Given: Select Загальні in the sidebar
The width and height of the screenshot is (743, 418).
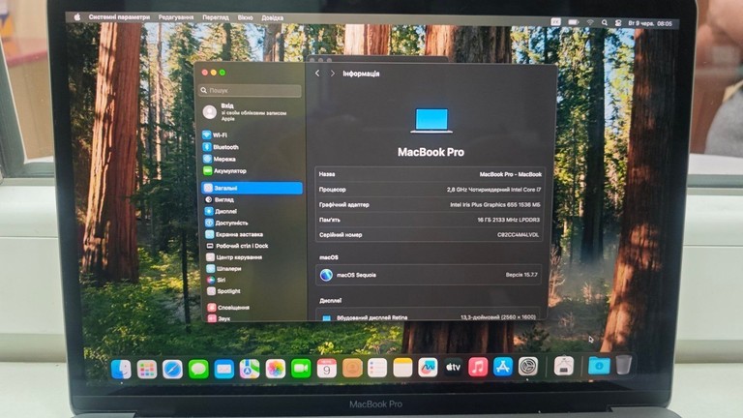Looking at the screenshot, I should click(252, 188).
